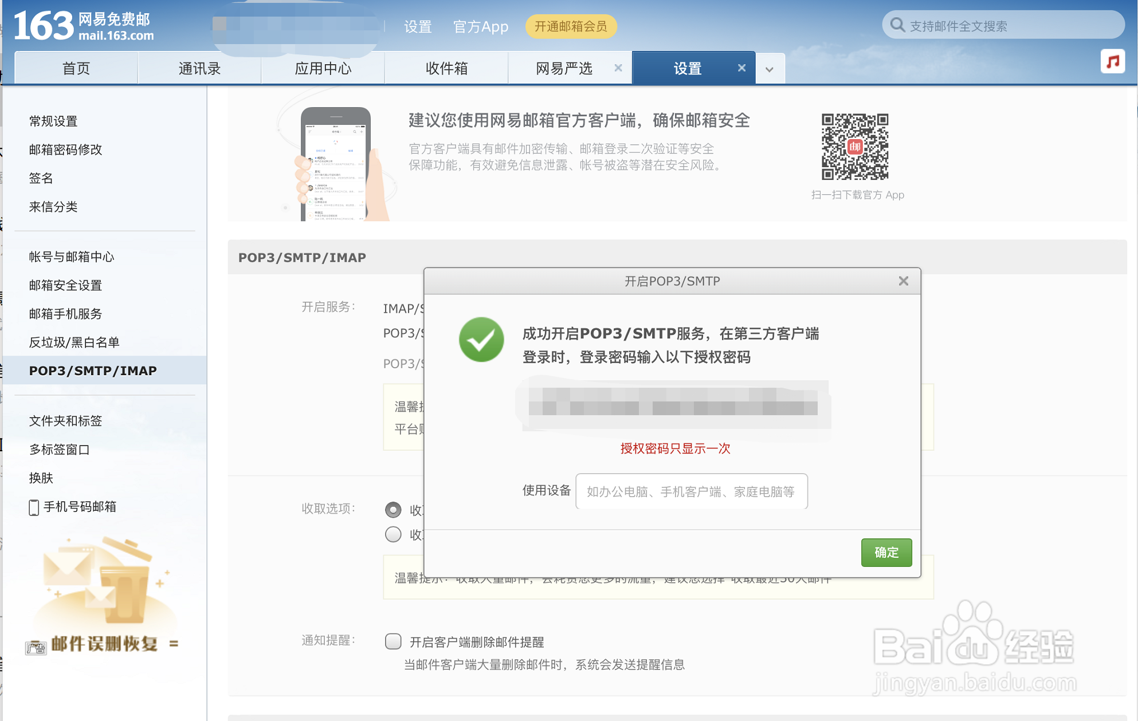
Task: Open the 邮箱安全设置 sidebar entry
Action: 66,285
